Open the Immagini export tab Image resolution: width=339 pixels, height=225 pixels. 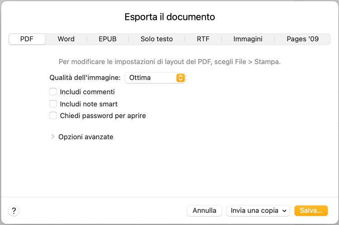(248, 39)
